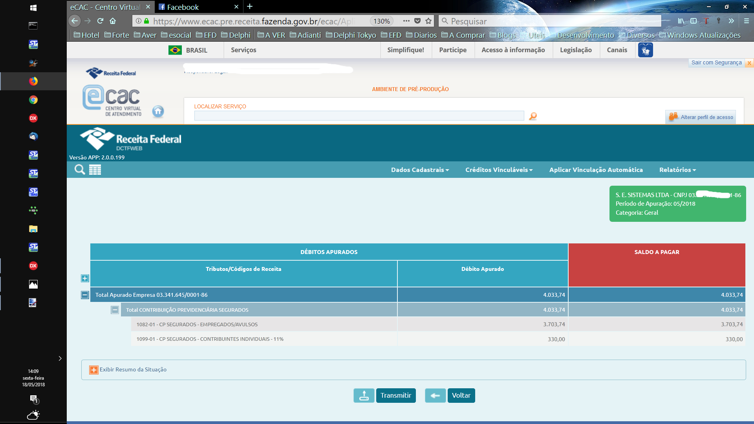Open the Serviços menu
The image size is (754, 424).
tap(243, 50)
